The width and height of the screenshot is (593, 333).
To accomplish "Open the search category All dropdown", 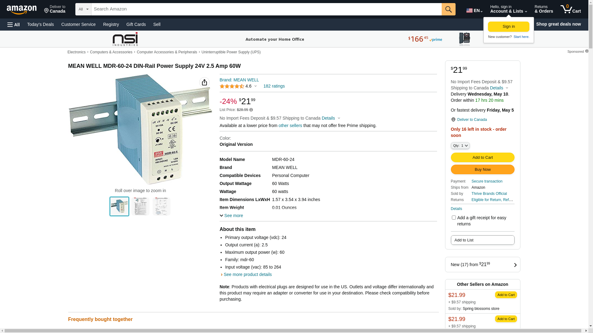I will pos(83,9).
